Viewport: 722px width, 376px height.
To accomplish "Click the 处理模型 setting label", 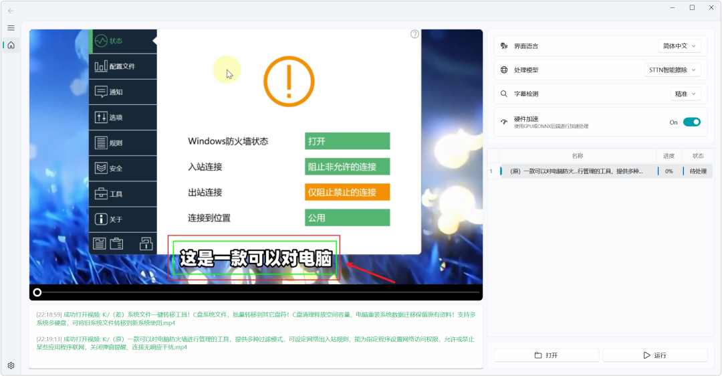I will tap(526, 70).
